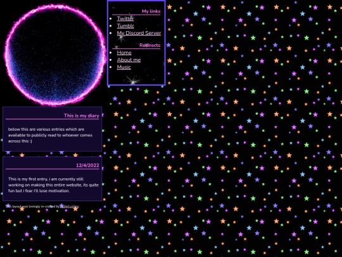
Task: Click the 'This is my diary' heading
Action: (x=81, y=115)
